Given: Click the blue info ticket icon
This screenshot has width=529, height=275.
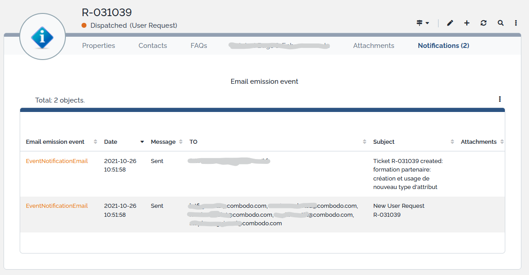Looking at the screenshot, I should pos(43,37).
